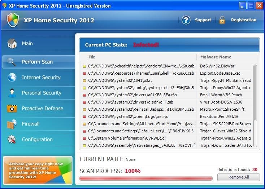The height and width of the screenshot is (189, 265).
Task: Click the 100% scan process value
Action: (x=132, y=171)
